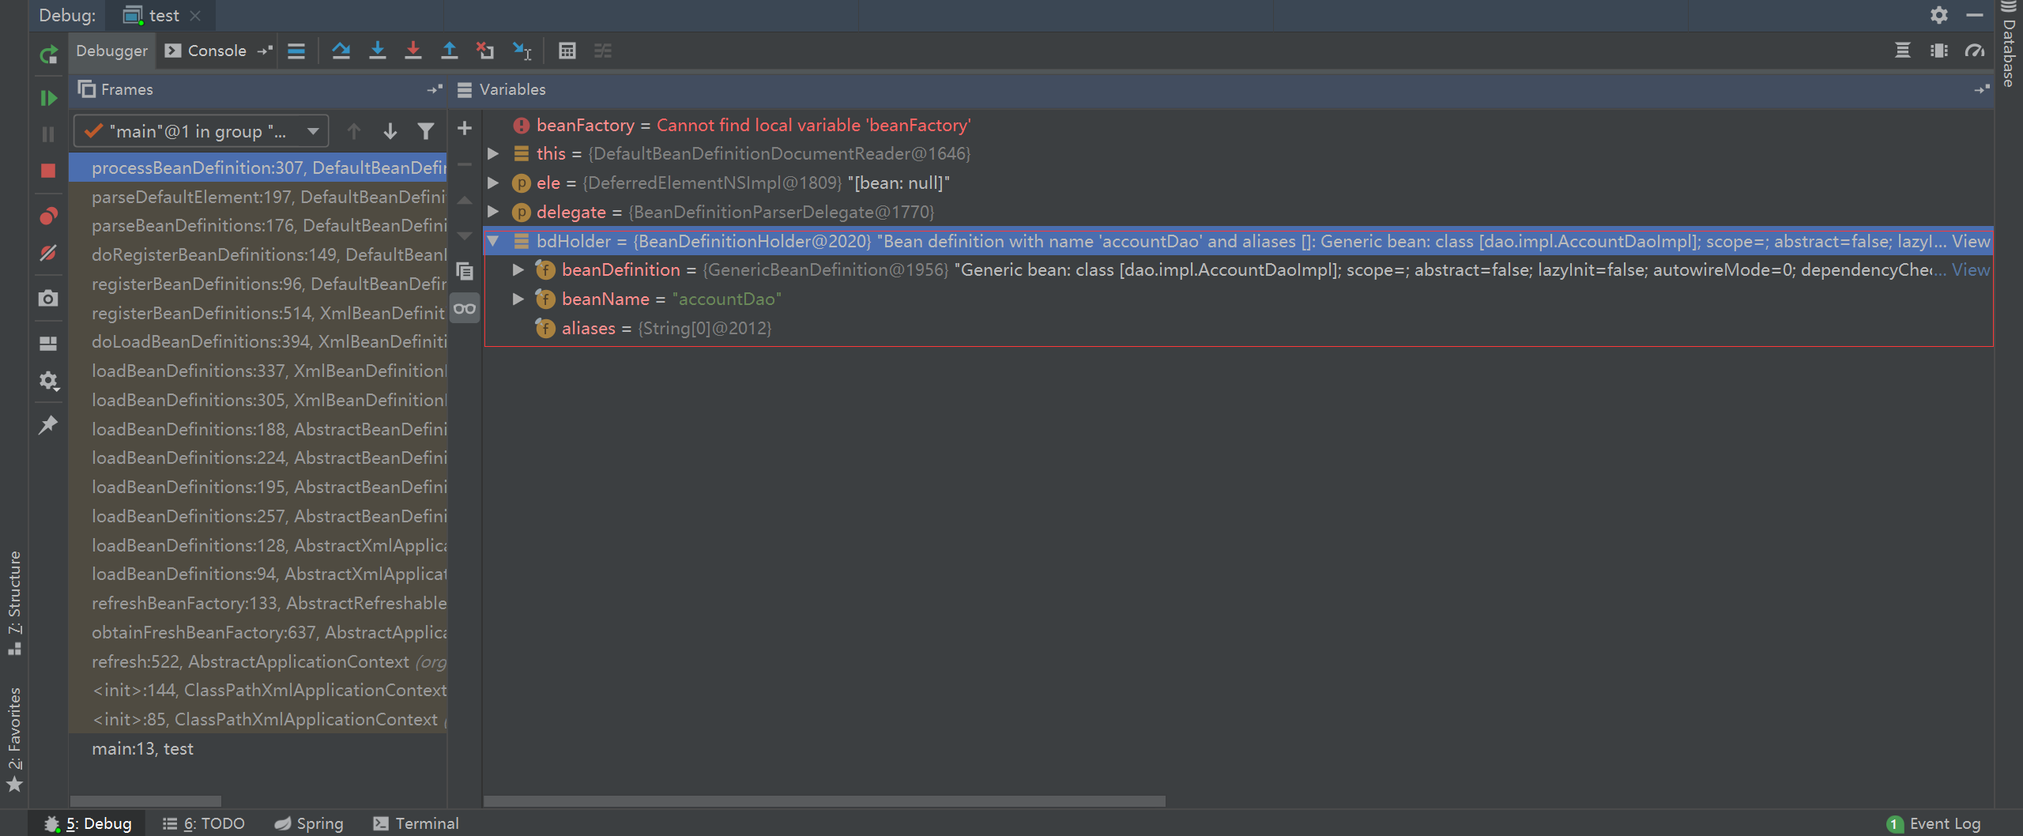Click the Force Step Into icon
The image size is (2023, 836).
(413, 51)
